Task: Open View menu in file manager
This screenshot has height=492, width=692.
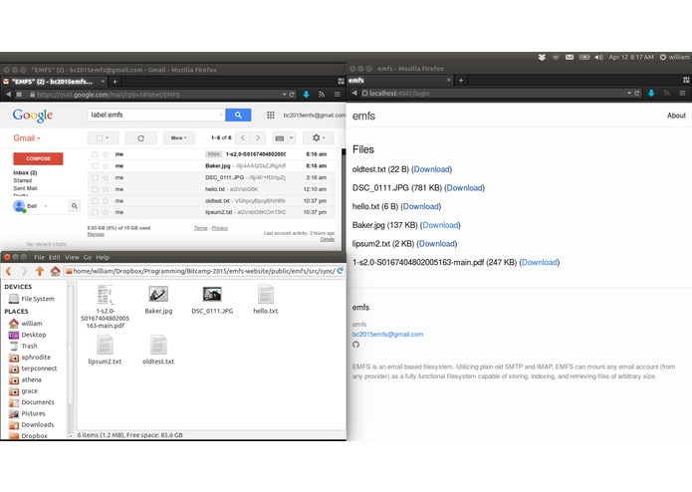Action: (x=72, y=257)
